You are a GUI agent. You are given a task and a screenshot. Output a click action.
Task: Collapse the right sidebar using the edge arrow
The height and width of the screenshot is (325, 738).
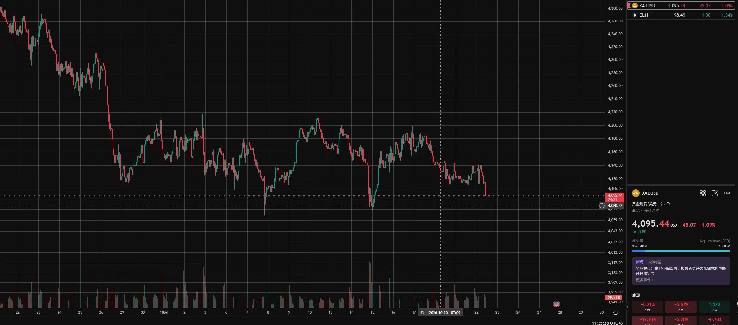tap(627, 307)
